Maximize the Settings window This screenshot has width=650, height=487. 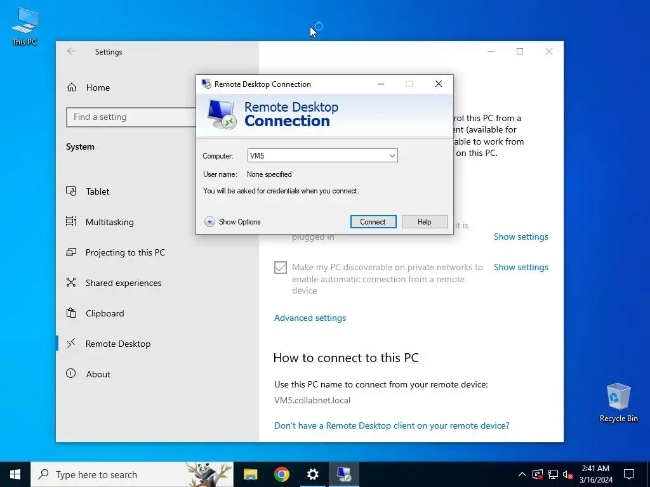[520, 51]
